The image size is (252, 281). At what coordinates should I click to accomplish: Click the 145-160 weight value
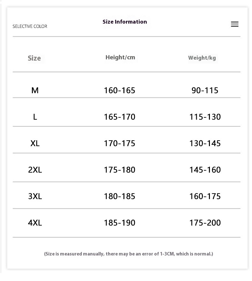tap(205, 170)
